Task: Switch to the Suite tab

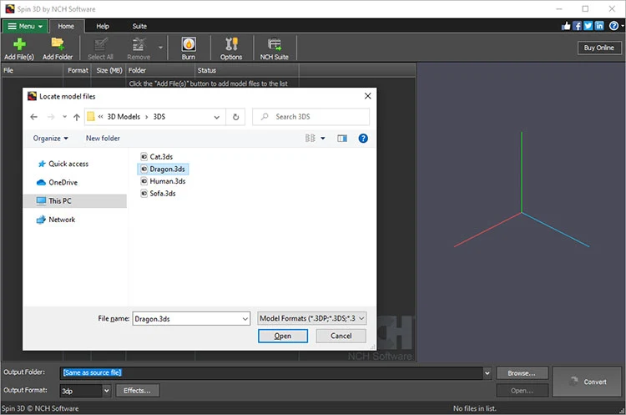Action: (x=139, y=27)
